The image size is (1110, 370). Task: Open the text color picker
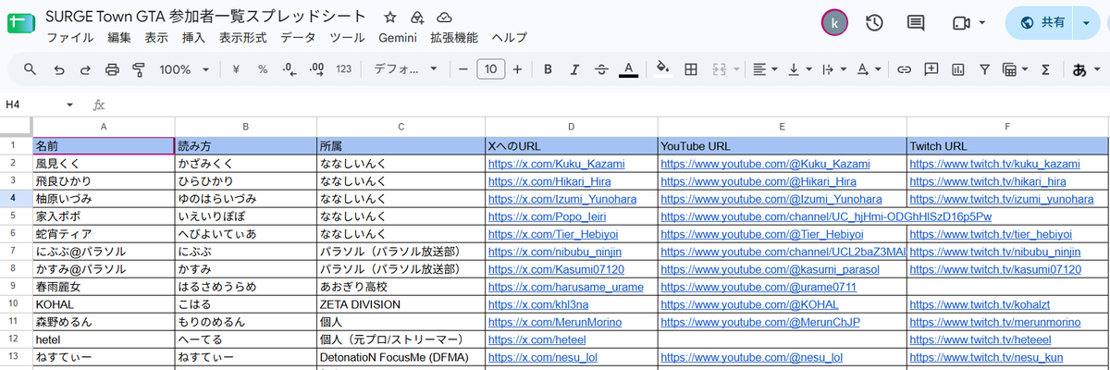coord(629,69)
